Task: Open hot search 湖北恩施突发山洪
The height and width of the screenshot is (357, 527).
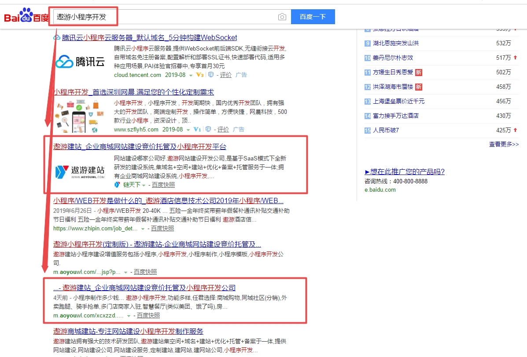Action: 396,43
